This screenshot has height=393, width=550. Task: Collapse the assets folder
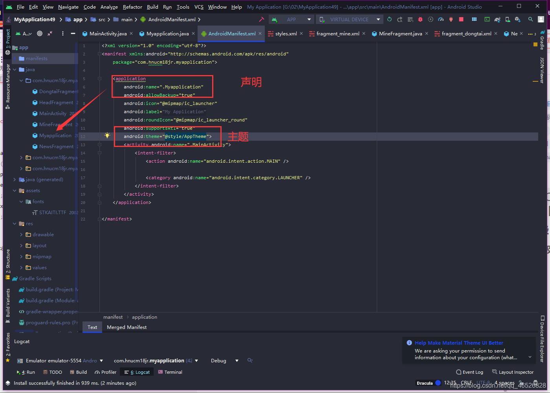click(x=15, y=191)
